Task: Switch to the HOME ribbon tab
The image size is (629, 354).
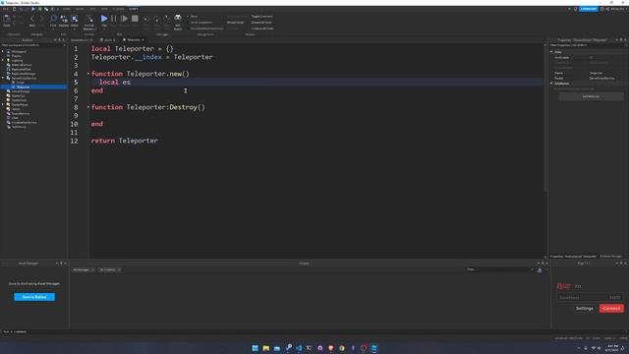Action: 67,9
